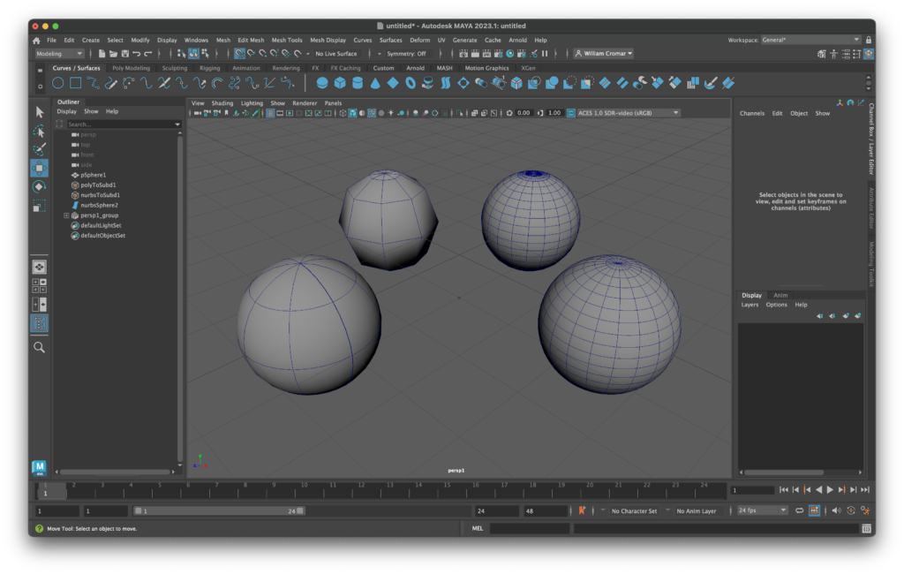This screenshot has width=904, height=574.
Task: Open the Mesh Tools menu
Action: pos(286,40)
